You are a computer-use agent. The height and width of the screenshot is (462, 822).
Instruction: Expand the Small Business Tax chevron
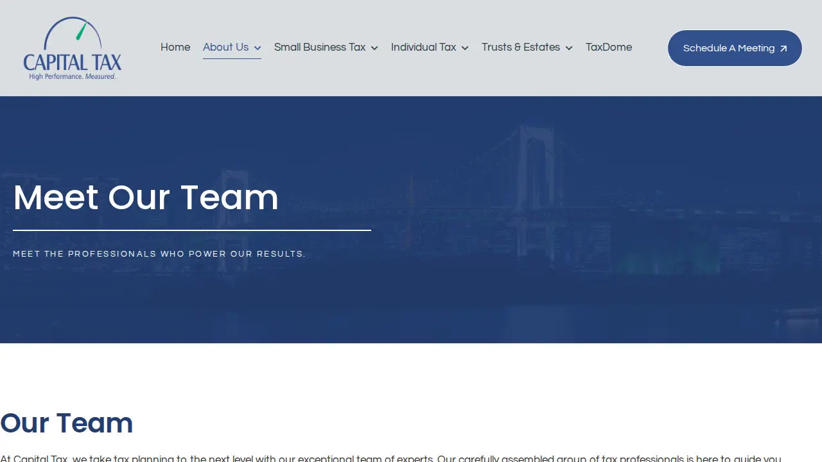pyautogui.click(x=374, y=48)
